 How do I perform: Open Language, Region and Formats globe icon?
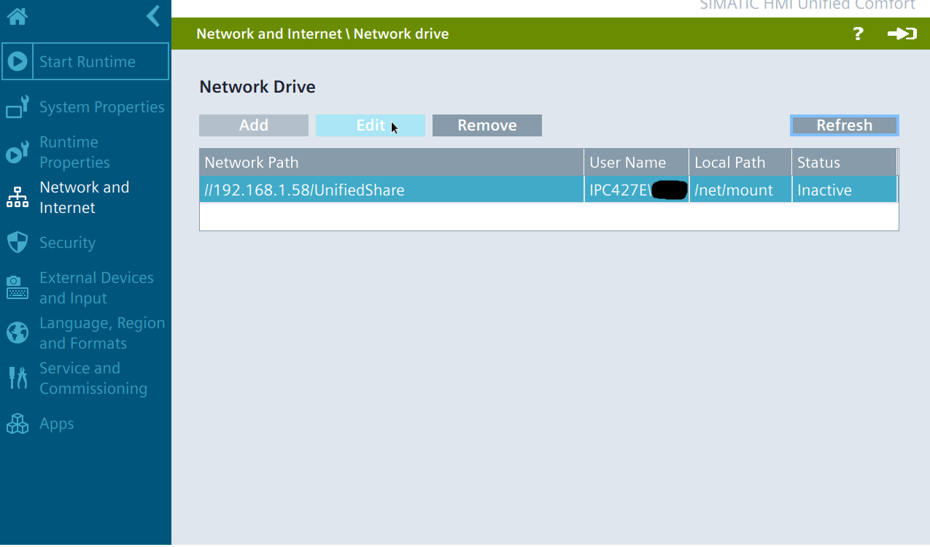(x=17, y=333)
